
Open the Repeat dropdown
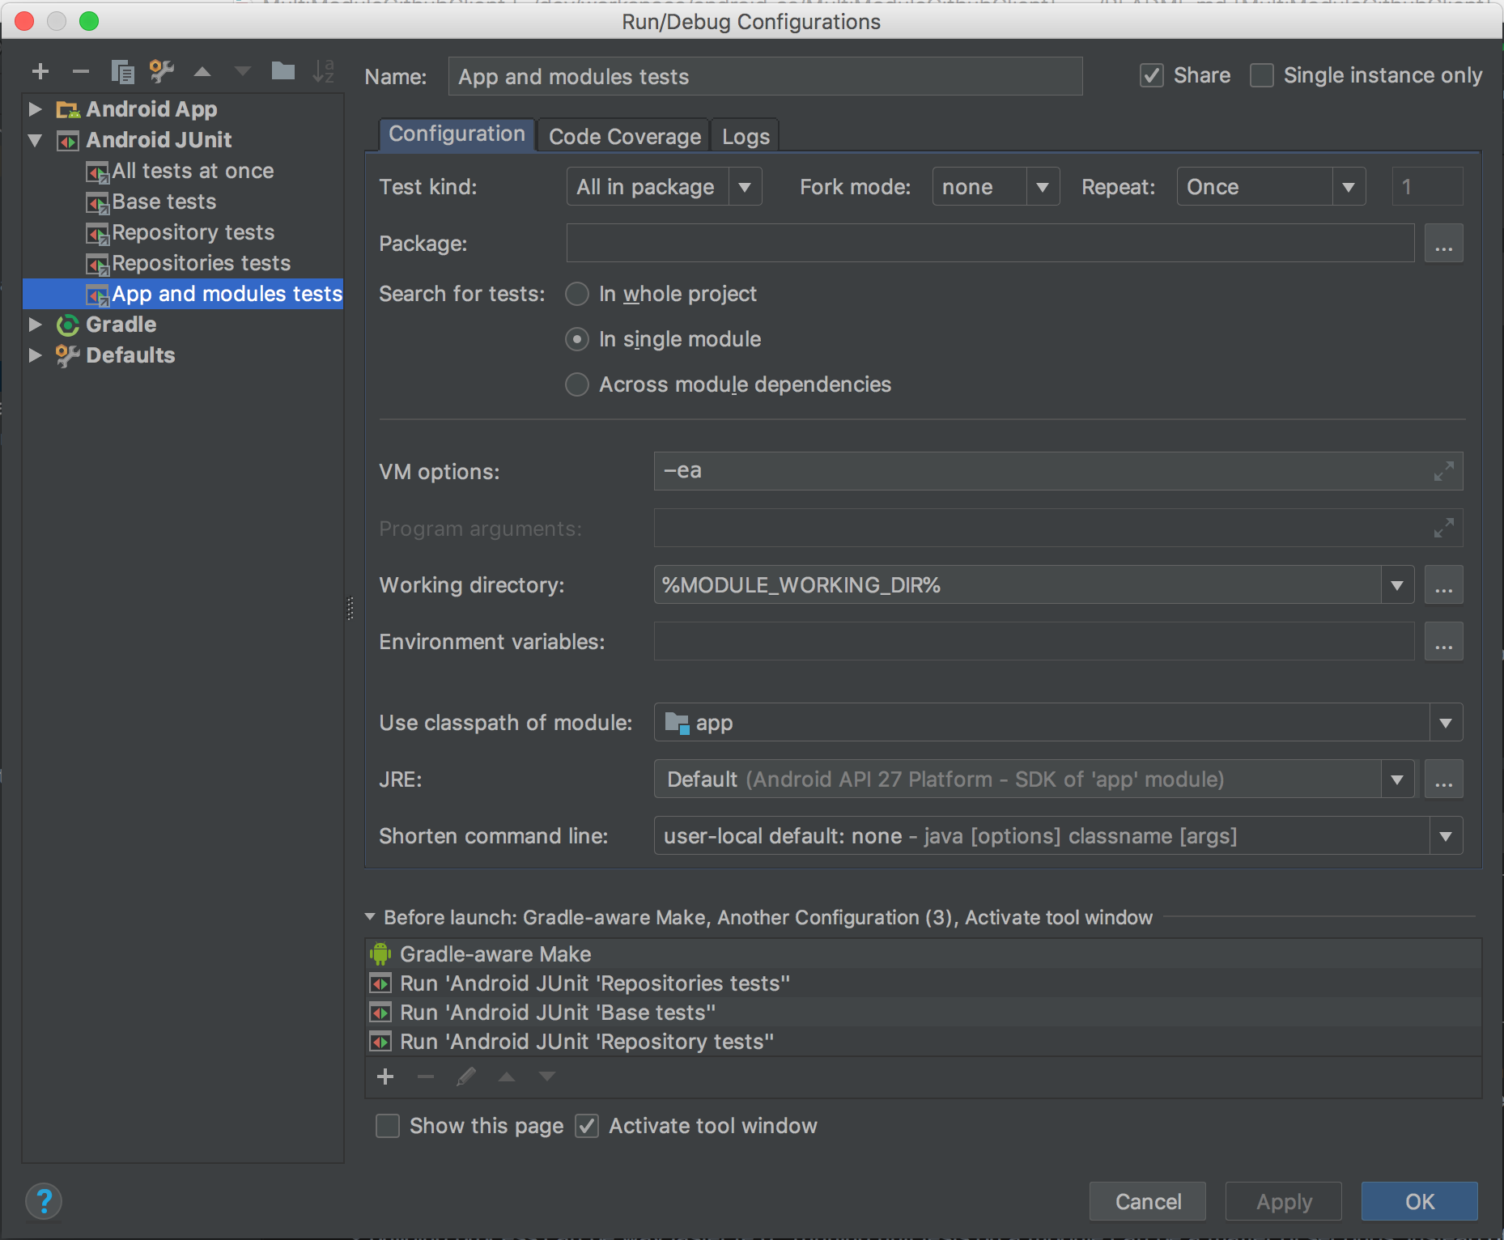tap(1271, 187)
